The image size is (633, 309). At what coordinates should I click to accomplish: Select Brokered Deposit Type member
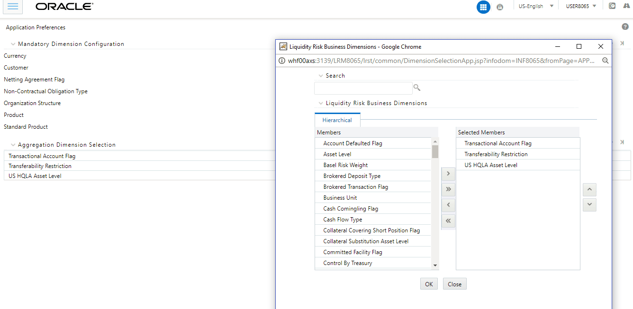[373, 176]
